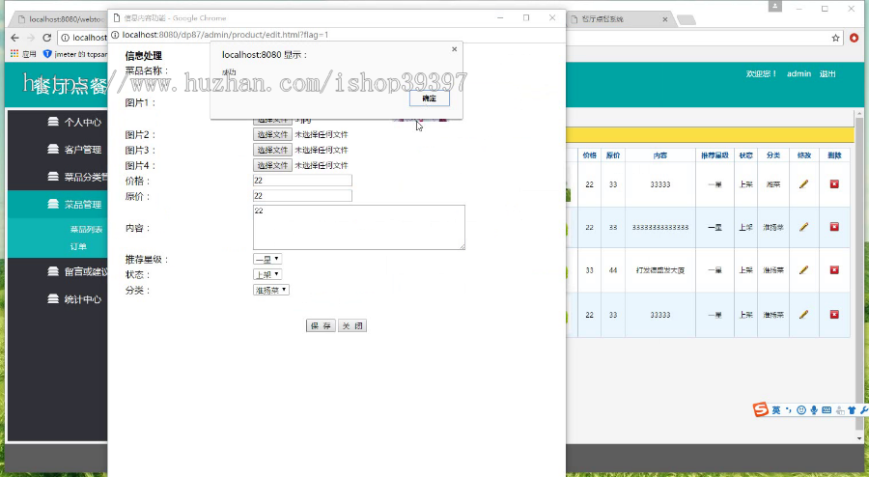The image size is (869, 477).
Task: Click the 内容 content textarea
Action: [359, 227]
